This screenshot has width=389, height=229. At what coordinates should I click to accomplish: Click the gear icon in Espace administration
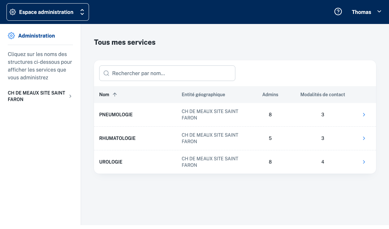pos(13,12)
